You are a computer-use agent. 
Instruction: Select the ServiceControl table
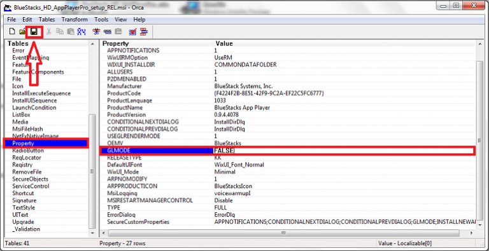point(31,186)
